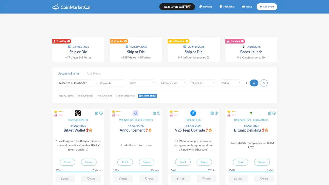This screenshot has height=185, width=329.
Task: Toggle the Top 300 coins filter
Action: pyautogui.click(x=85, y=96)
